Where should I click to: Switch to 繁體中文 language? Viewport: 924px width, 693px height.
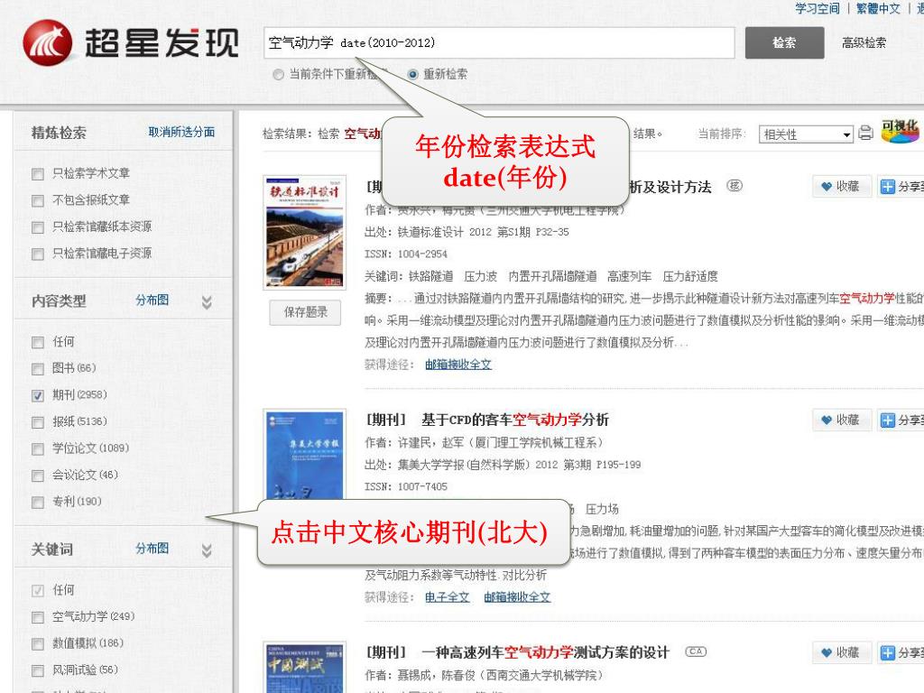878,8
